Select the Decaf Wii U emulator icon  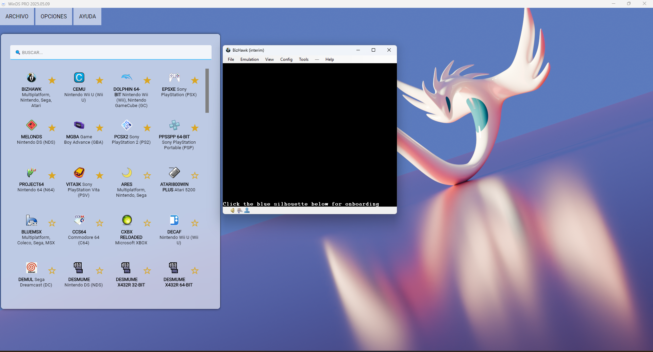coord(174,220)
